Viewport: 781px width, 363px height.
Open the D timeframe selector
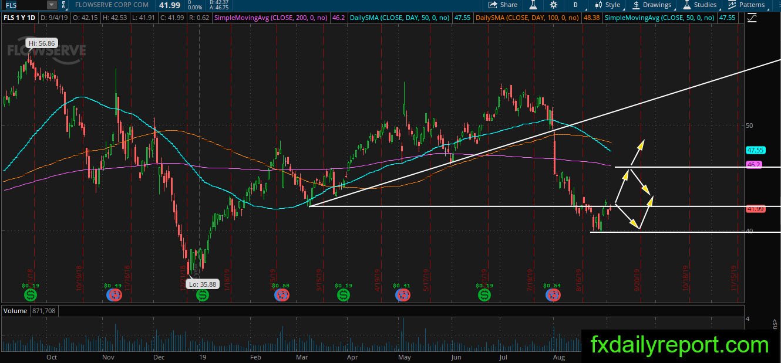[575, 5]
